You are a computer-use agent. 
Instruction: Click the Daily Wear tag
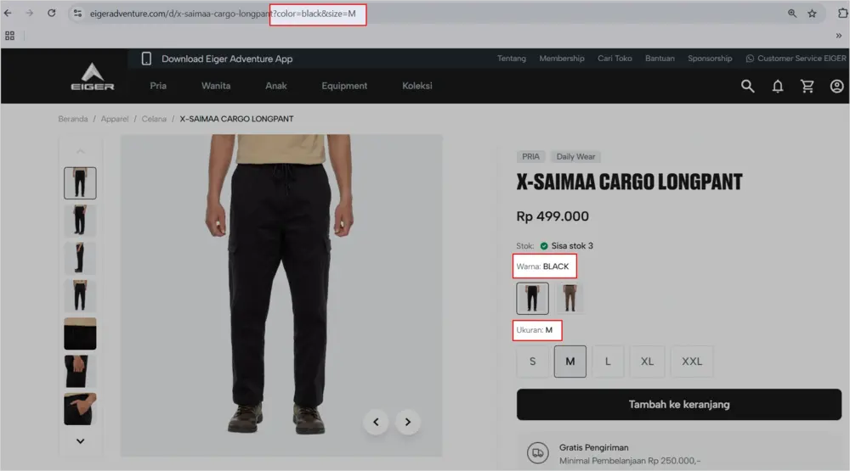(575, 156)
